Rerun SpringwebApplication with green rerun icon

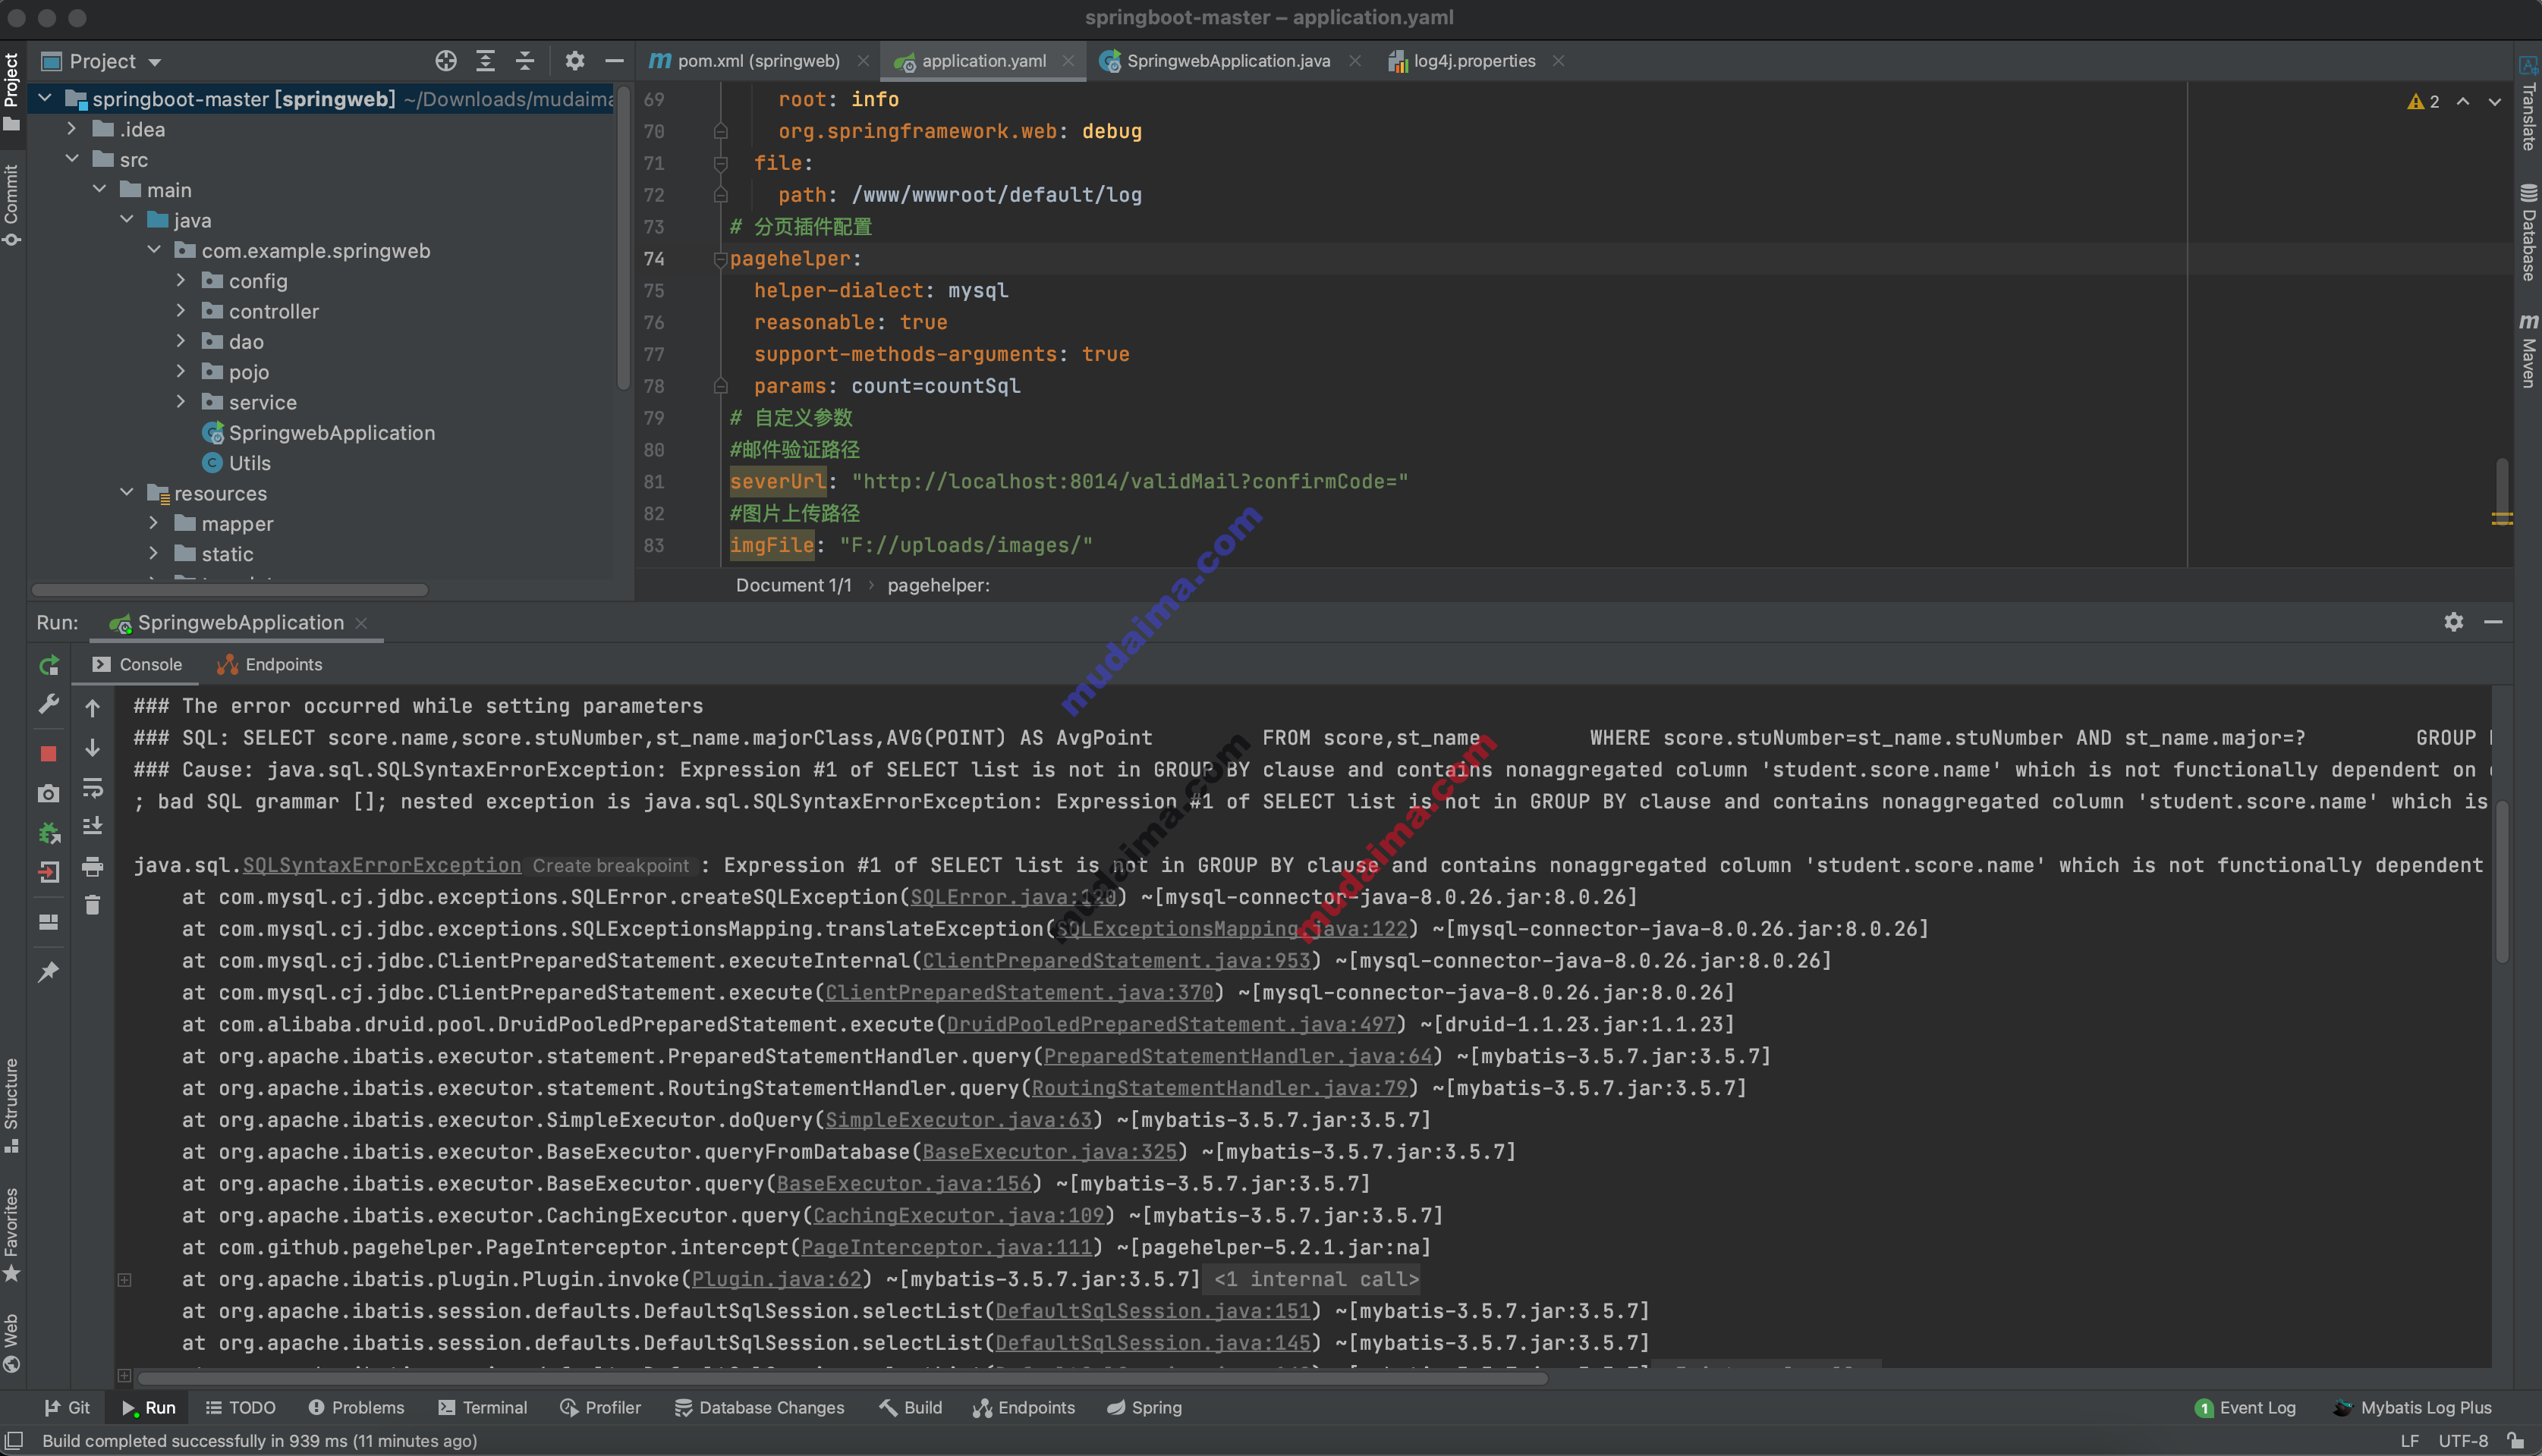coord(48,665)
